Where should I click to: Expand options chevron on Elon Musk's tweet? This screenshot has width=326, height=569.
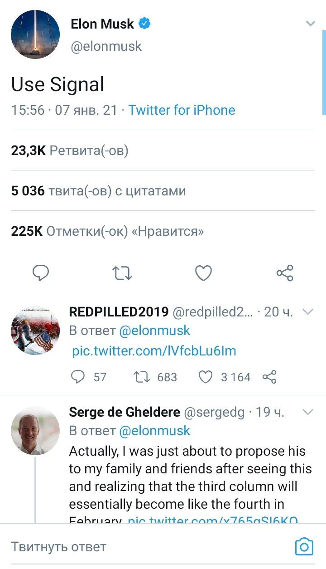tap(310, 24)
